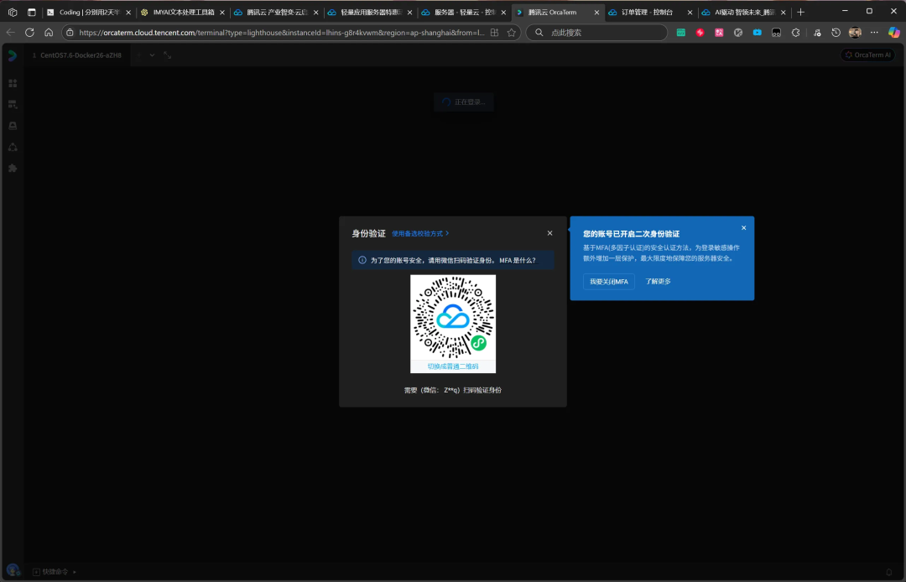Switch to the 服务器 - 轻量云 tab

(463, 12)
